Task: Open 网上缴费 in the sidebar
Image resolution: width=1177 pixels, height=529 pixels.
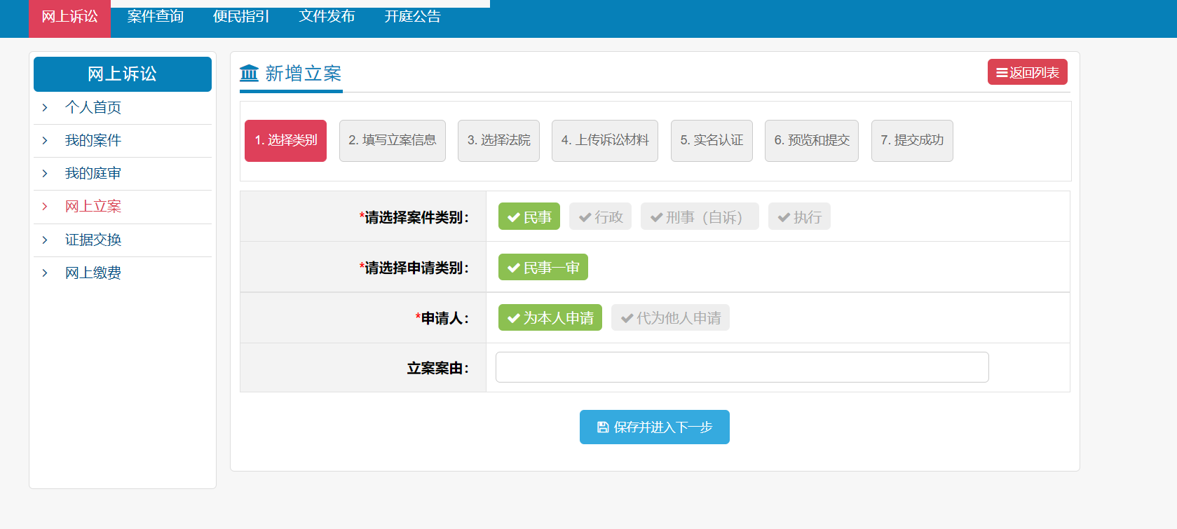Action: tap(93, 273)
